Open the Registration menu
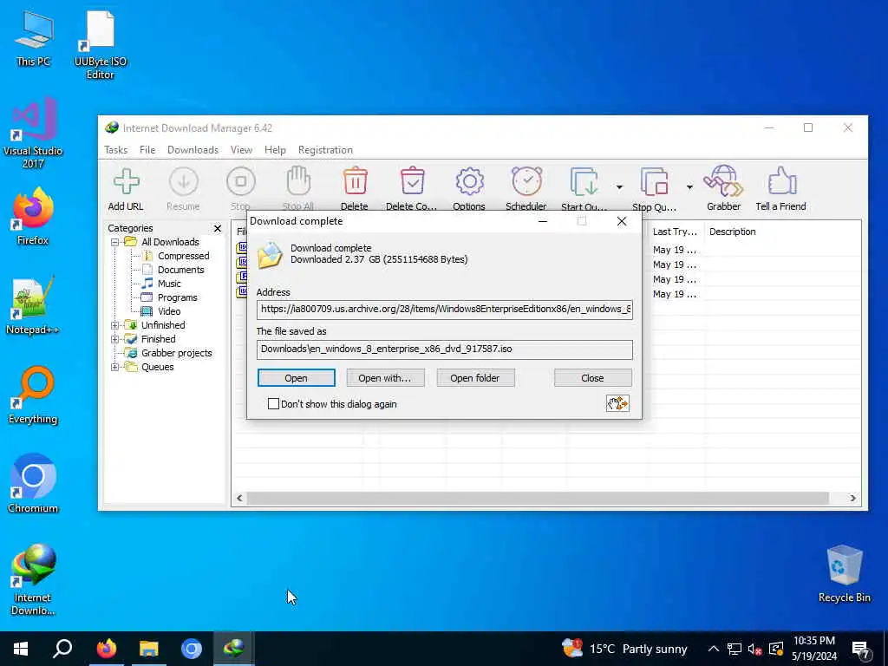 click(326, 150)
